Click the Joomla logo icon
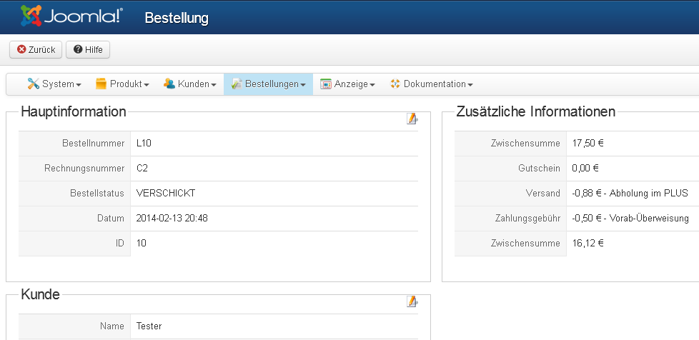Image resolution: width=699 pixels, height=340 pixels. point(31,16)
